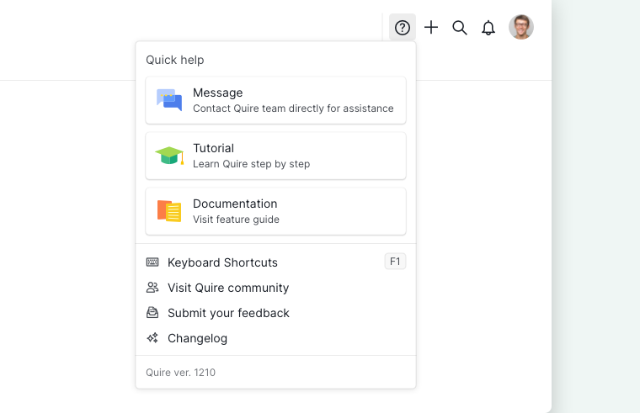640x413 pixels.
Task: Close the help menu via question mark icon
Action: coord(403,27)
